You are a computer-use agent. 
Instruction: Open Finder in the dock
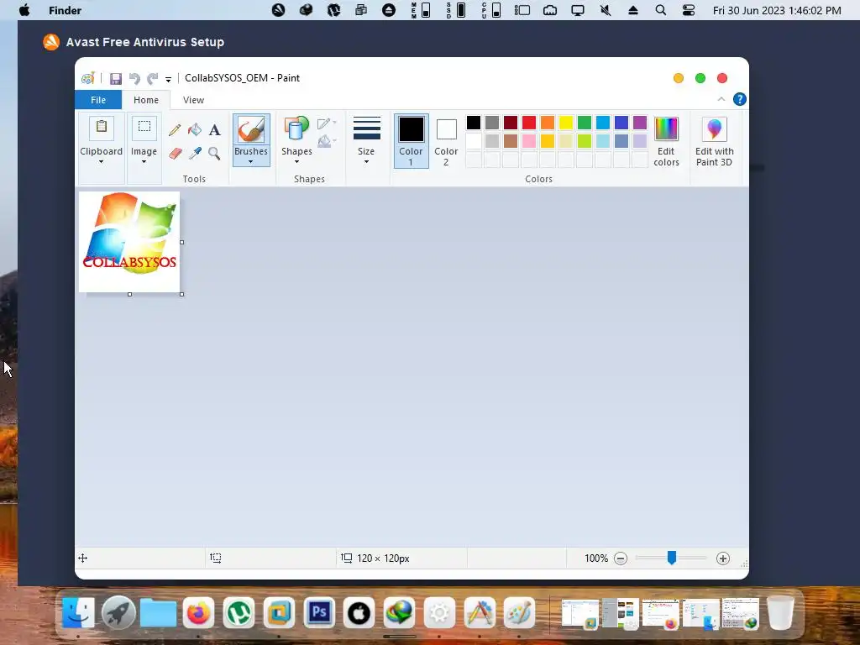tap(78, 612)
